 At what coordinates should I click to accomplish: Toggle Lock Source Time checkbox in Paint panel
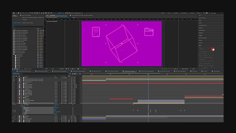point(206,66)
